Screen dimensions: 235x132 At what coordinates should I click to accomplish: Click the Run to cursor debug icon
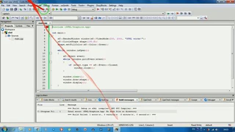pos(102,9)
